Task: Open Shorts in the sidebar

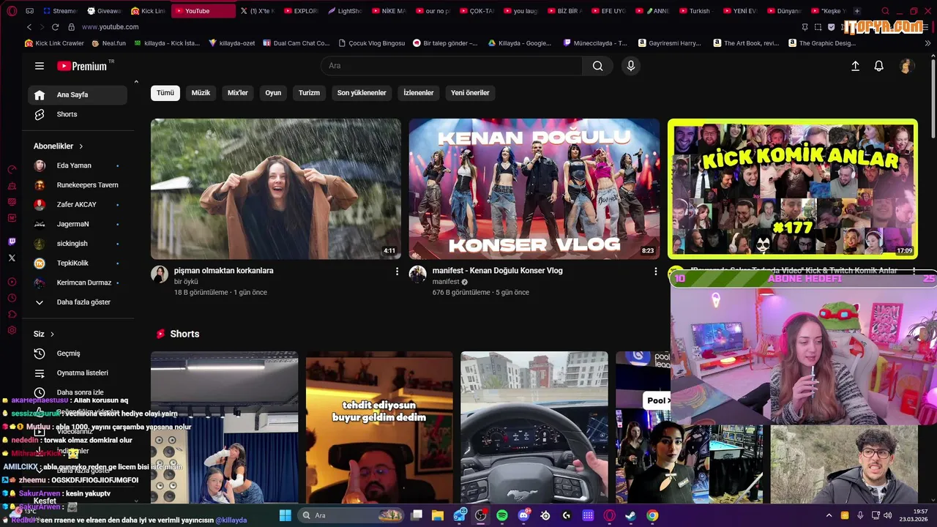Action: 78,114
